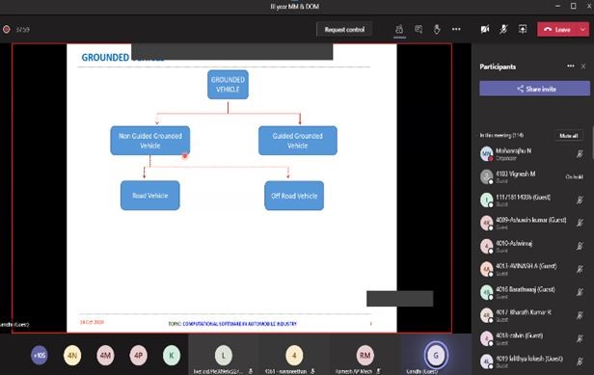This screenshot has width=594, height=375.
Task: Click the raise hand icon
Action: pyautogui.click(x=437, y=29)
